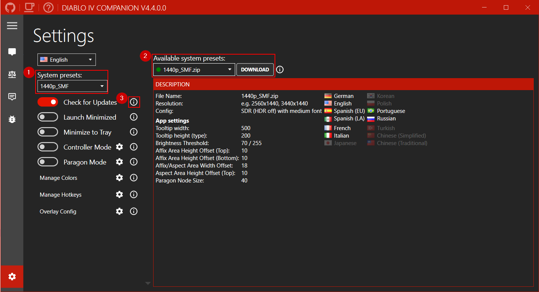
Task: Click the Manage Hotkeys label
Action: (x=61, y=194)
